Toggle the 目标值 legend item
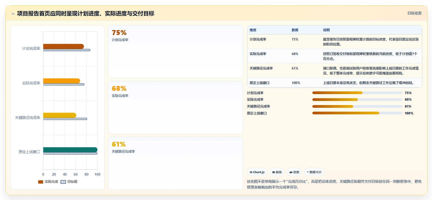The height and width of the screenshot is (200, 433). click(x=69, y=182)
